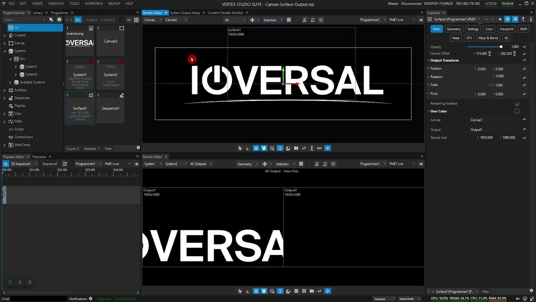Click the down arrow in Inspector header
Image resolution: width=536 pixels, height=302 pixels.
click(531, 19)
